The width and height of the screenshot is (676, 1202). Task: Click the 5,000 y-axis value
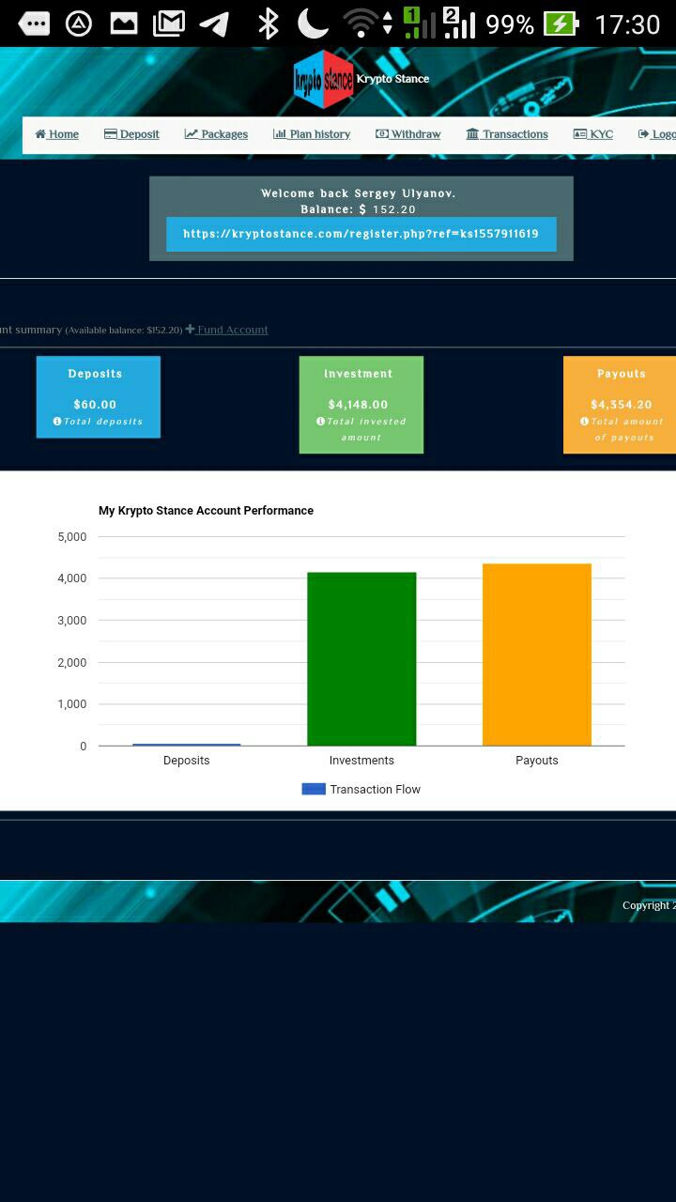click(x=72, y=537)
